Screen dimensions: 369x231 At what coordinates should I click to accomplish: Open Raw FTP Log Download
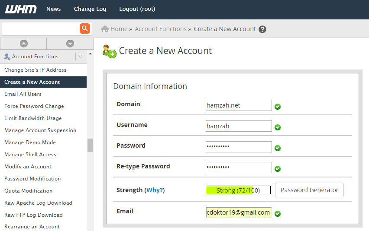click(33, 215)
